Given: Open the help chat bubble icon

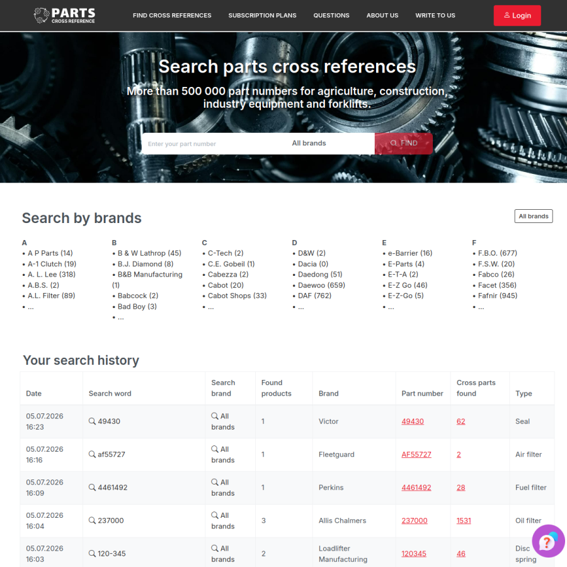Looking at the screenshot, I should pyautogui.click(x=548, y=541).
